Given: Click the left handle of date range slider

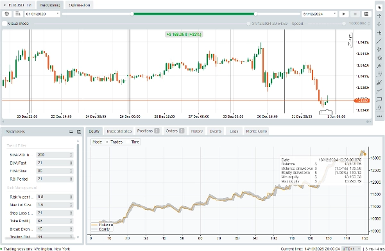Looking at the screenshot, I should coord(132,14).
